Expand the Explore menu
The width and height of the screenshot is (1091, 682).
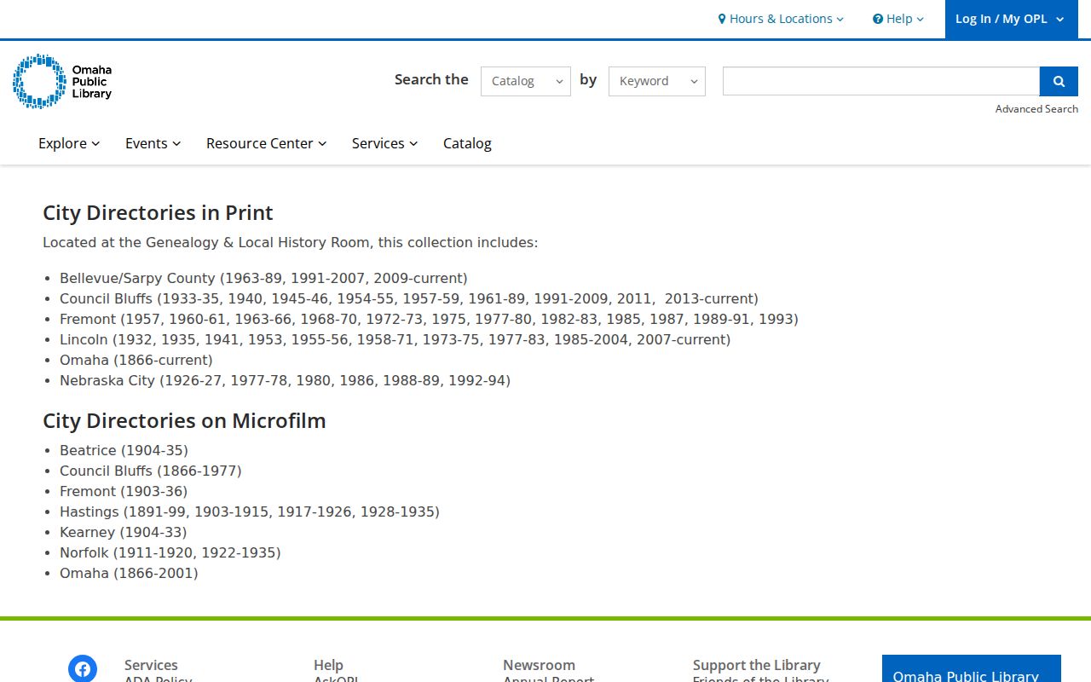69,143
